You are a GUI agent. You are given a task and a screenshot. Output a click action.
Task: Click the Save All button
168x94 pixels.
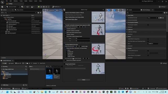(18, 63)
